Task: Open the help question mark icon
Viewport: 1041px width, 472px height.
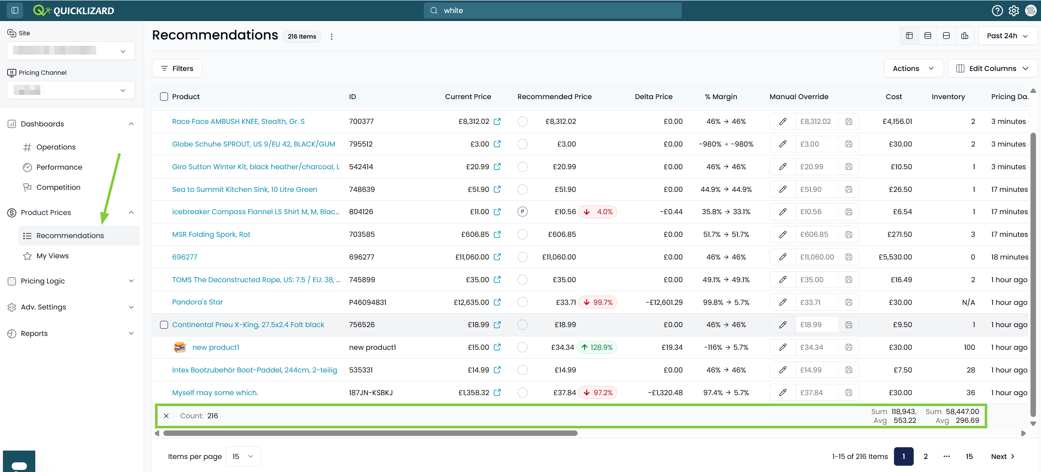Action: point(997,10)
